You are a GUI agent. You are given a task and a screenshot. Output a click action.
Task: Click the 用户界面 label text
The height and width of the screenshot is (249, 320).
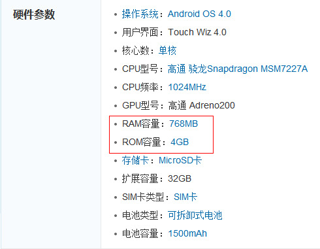point(140,32)
